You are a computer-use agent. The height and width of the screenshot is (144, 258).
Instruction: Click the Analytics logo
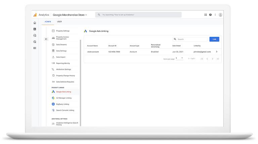point(35,15)
